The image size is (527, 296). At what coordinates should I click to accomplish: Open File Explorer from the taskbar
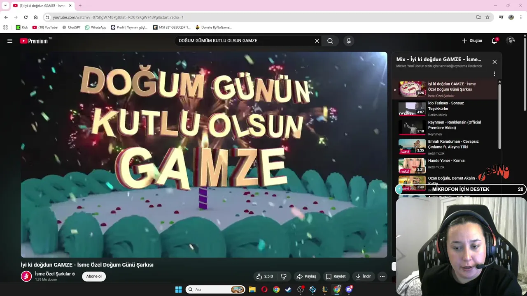point(252,289)
